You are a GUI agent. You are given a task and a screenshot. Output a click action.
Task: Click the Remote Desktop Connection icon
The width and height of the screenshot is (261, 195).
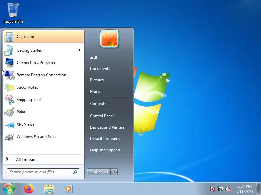9,75
